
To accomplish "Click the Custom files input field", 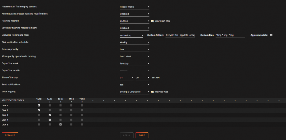I will point(230,35).
